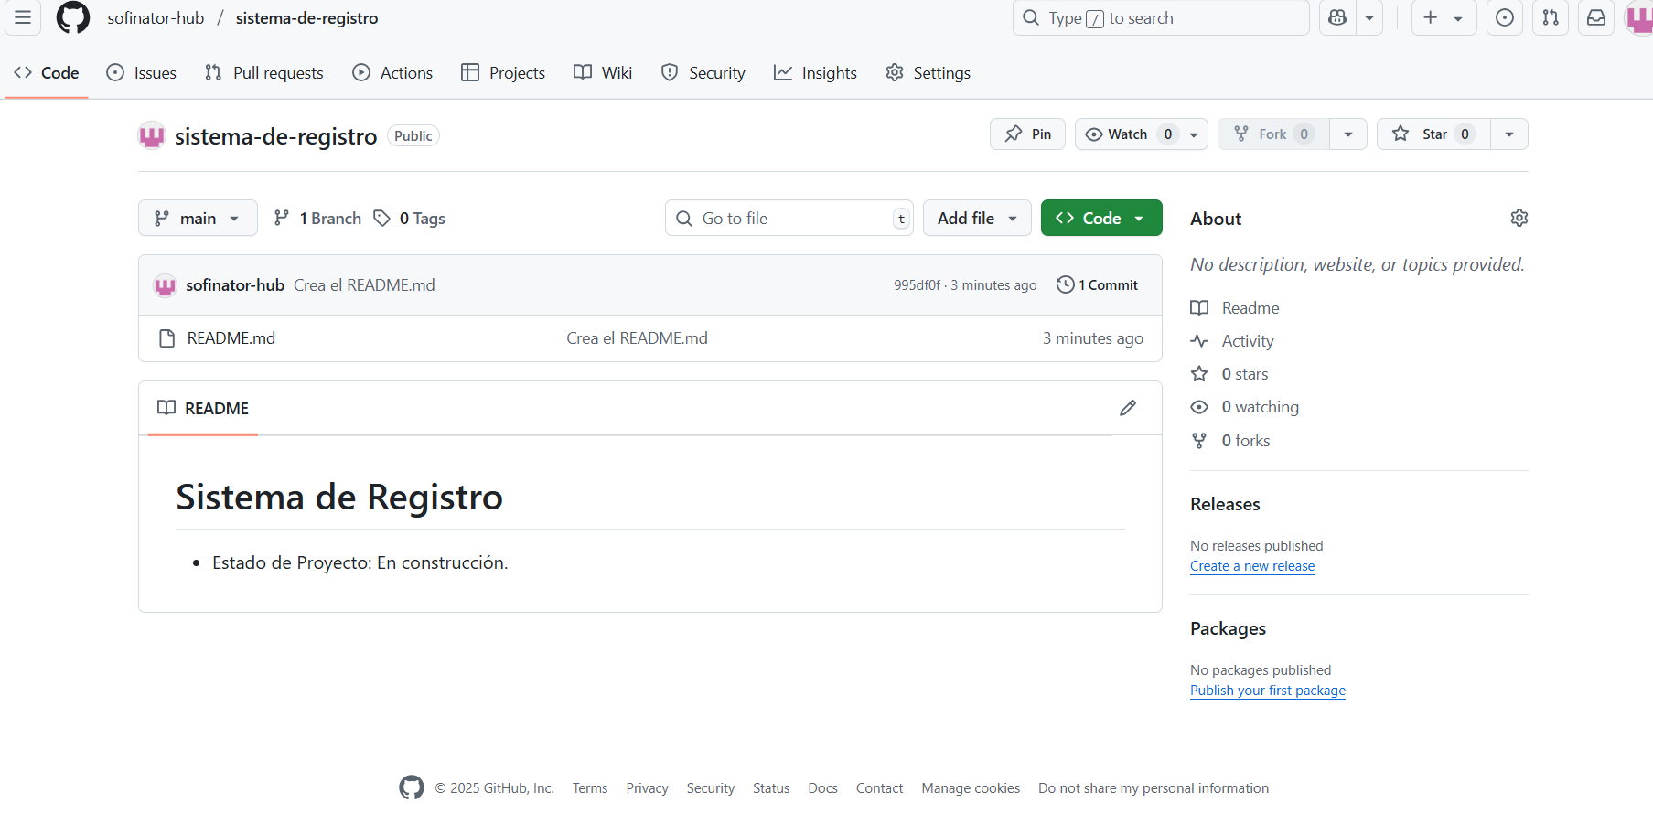Open the footer GitHub logo
This screenshot has width=1653, height=814.
412,787
